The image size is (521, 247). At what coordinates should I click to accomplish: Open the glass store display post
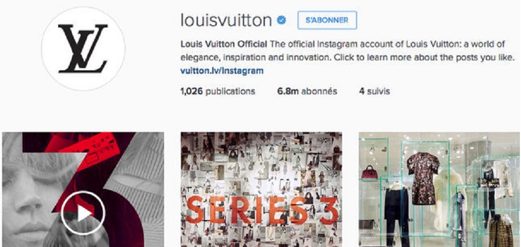[x=440, y=189]
